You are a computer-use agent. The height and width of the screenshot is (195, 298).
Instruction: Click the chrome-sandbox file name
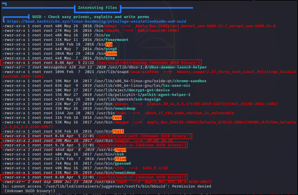190,81
